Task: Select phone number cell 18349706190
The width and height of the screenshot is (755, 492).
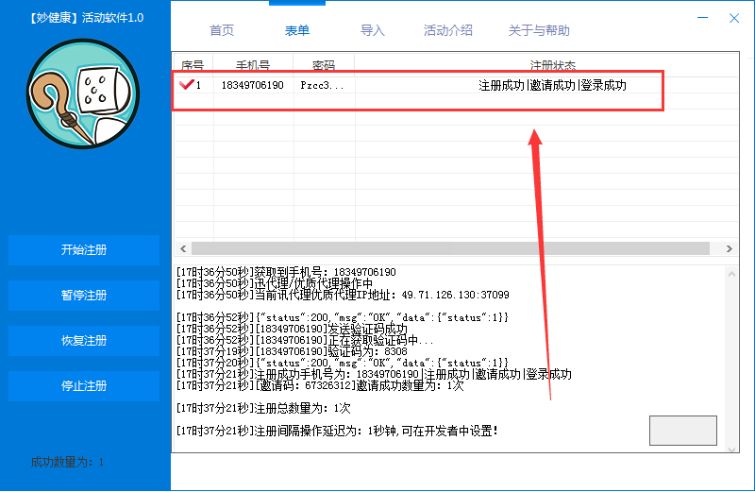Action: click(252, 85)
